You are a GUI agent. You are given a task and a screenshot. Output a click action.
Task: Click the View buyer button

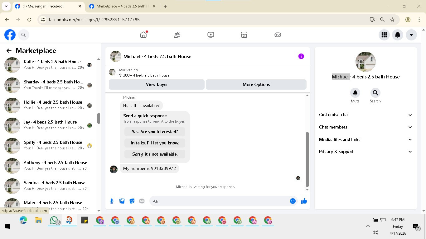coord(157,84)
